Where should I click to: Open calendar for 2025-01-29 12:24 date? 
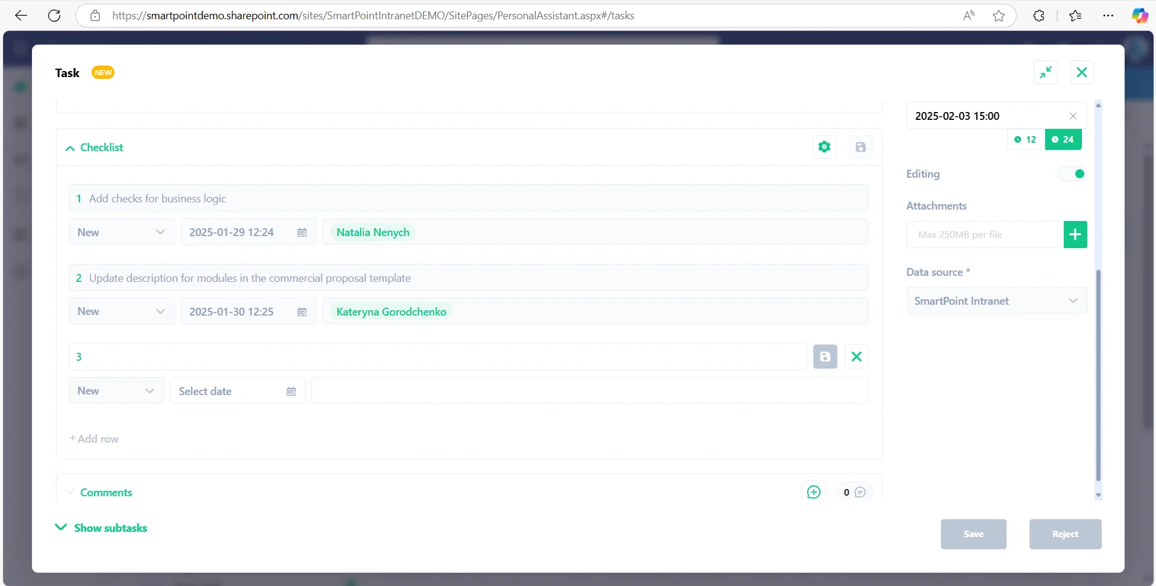(x=302, y=232)
